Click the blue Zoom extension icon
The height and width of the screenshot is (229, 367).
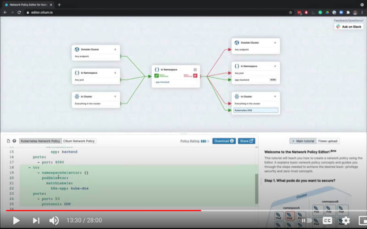point(341,12)
